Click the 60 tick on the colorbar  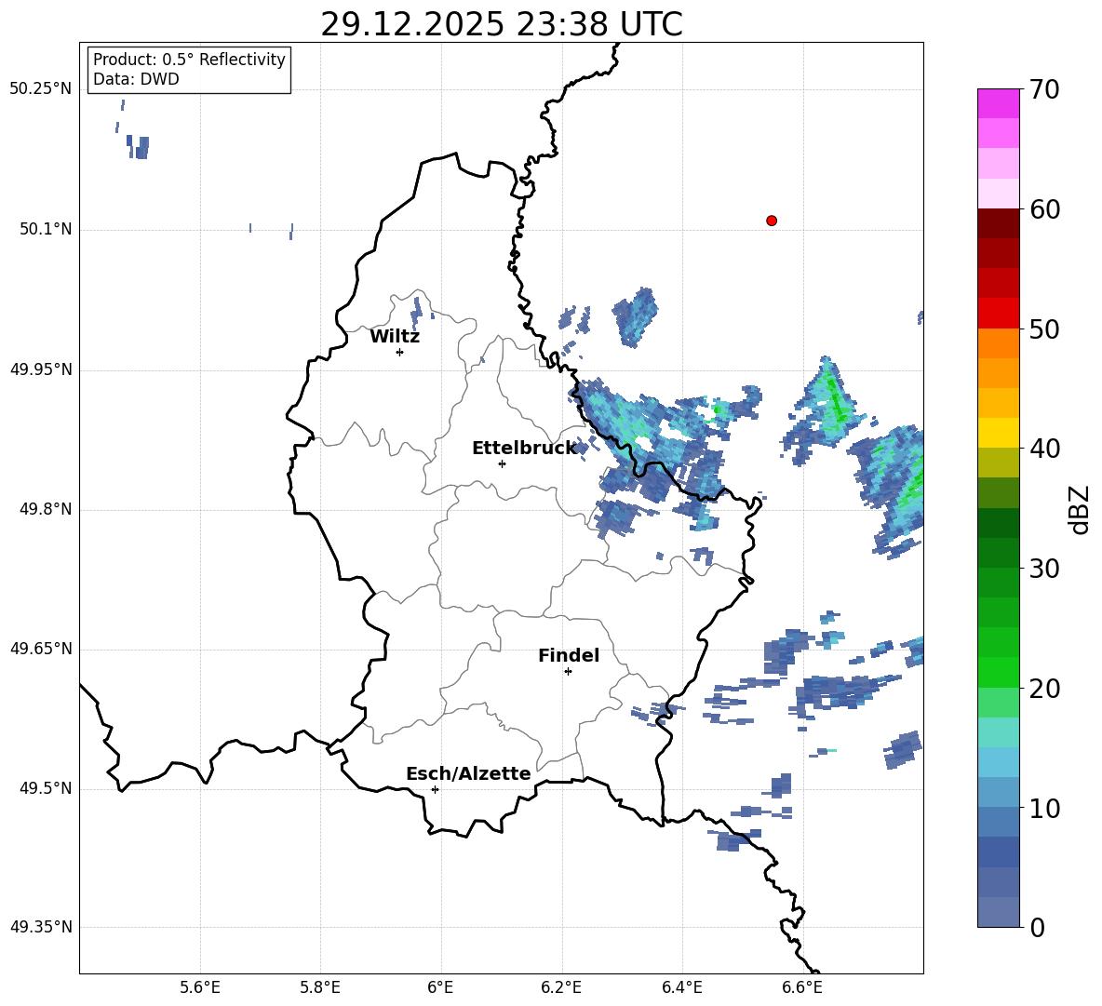click(x=1044, y=209)
